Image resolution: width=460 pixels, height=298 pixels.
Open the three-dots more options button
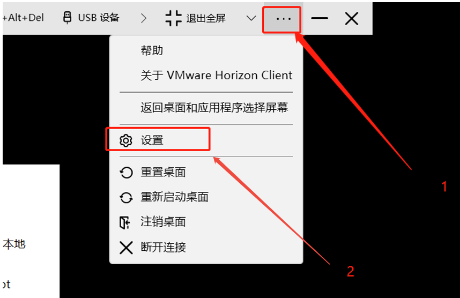(x=282, y=19)
